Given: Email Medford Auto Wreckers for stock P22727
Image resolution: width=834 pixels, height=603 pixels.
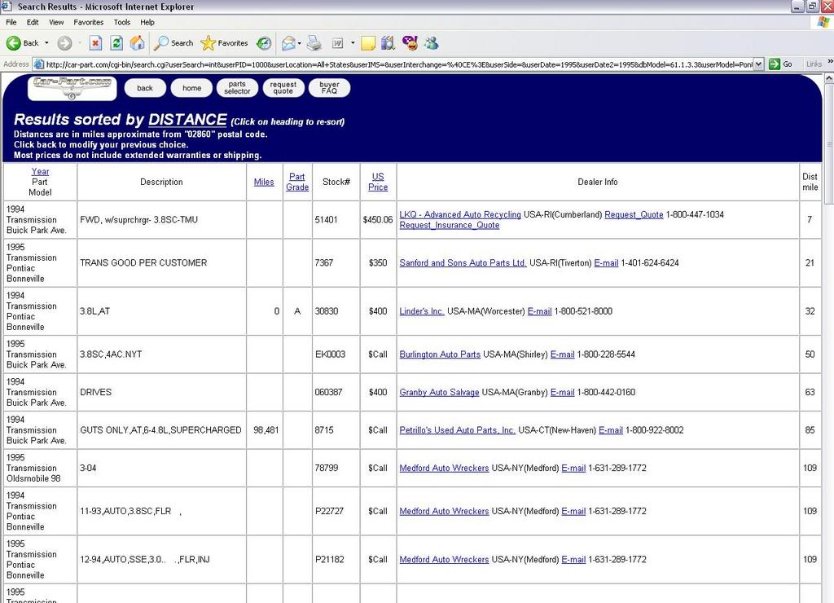Looking at the screenshot, I should (573, 511).
